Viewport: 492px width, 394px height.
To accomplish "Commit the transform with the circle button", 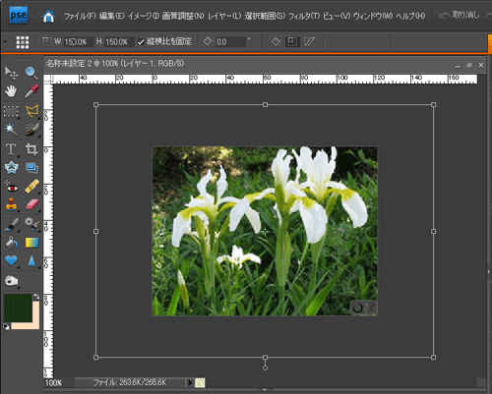I will [357, 308].
